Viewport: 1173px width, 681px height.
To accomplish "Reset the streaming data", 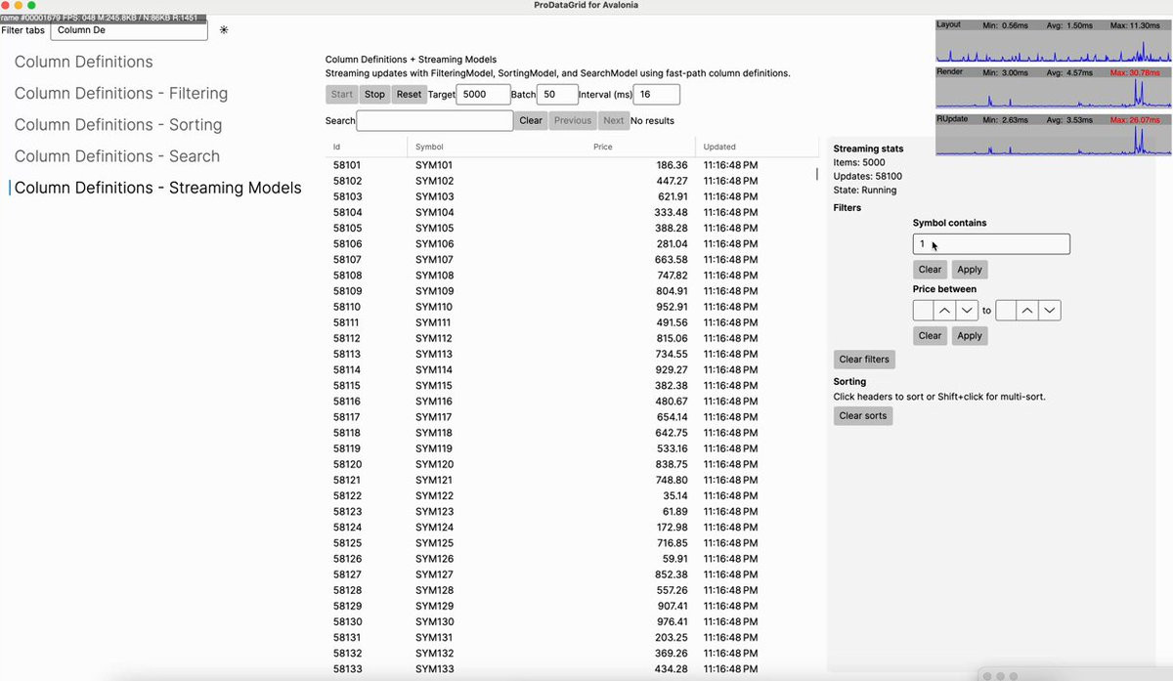I will pos(409,95).
